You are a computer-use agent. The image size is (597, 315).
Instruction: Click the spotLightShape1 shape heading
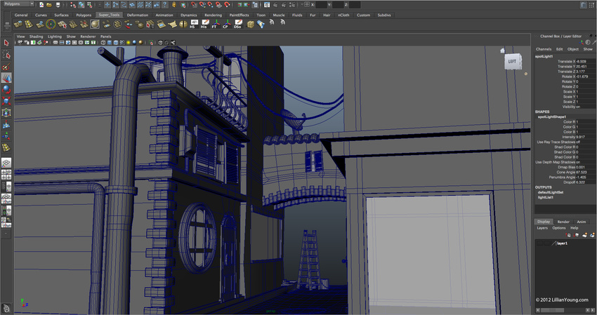point(551,116)
